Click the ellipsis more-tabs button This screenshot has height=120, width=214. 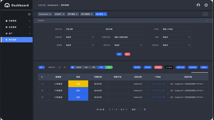[205, 14]
